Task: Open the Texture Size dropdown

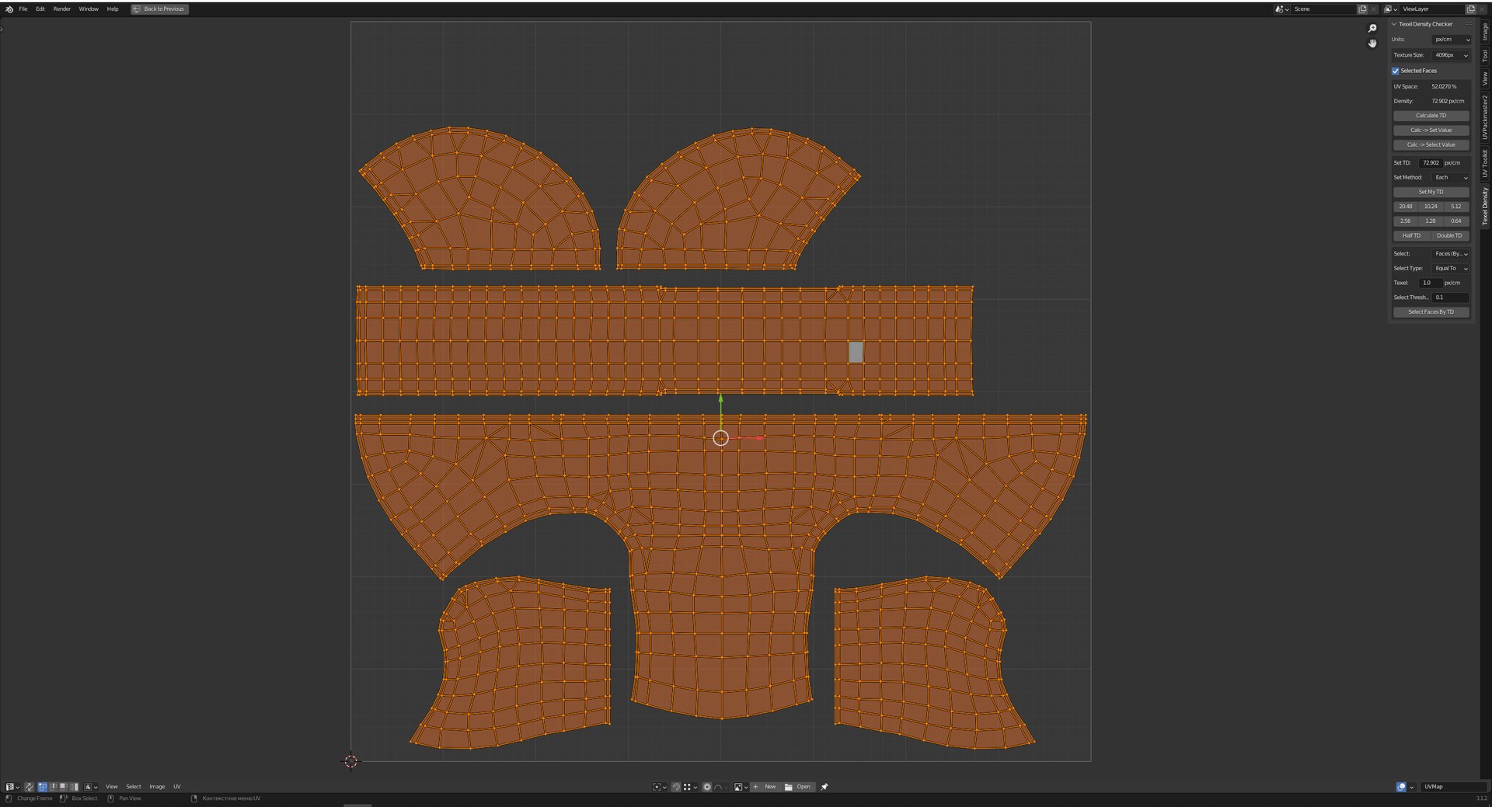Action: point(1451,55)
